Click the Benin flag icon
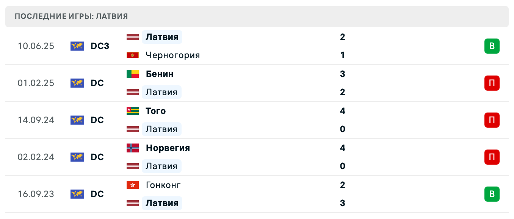The image size is (514, 219). [x=132, y=74]
